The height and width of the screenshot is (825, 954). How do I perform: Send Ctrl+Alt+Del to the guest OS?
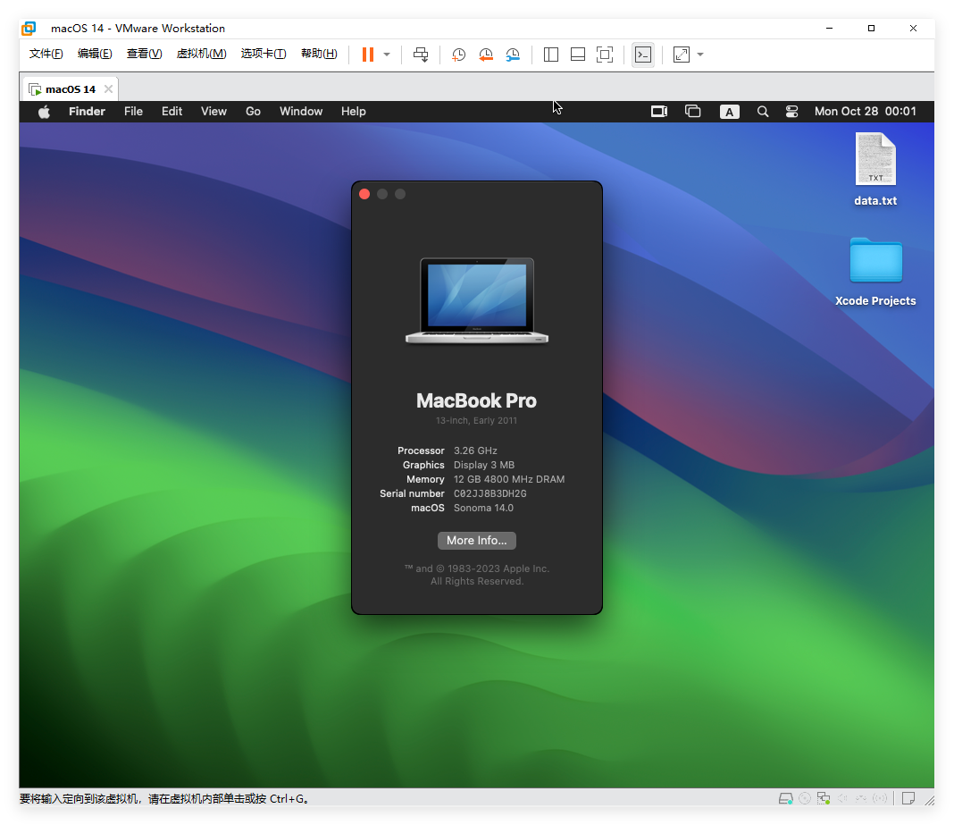coord(420,55)
